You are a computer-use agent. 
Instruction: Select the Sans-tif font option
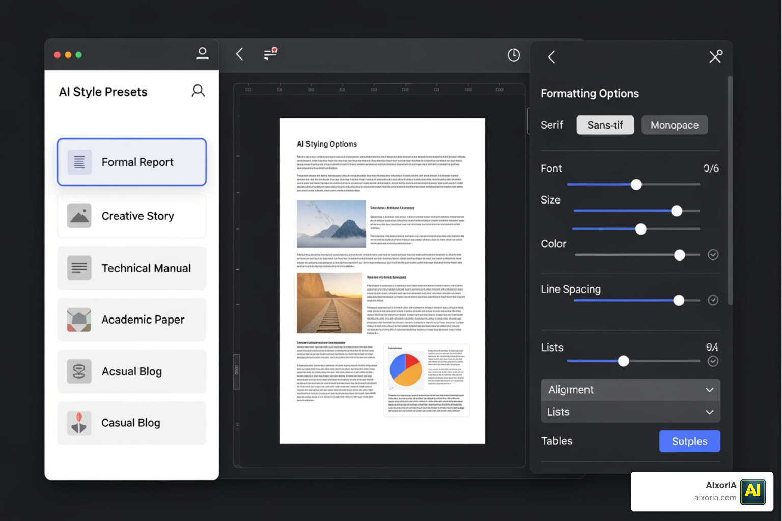point(605,125)
